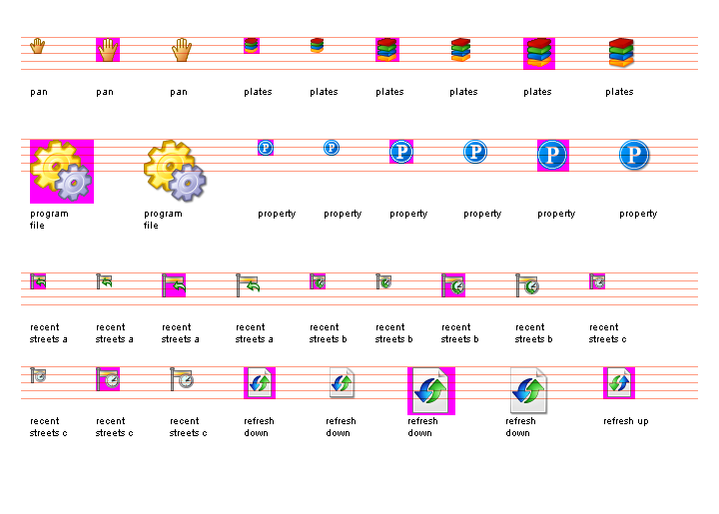Select the pan hand icon on magenta background

tap(108, 49)
